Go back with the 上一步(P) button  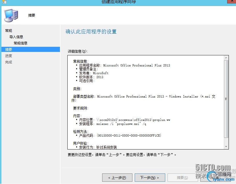[117, 178]
